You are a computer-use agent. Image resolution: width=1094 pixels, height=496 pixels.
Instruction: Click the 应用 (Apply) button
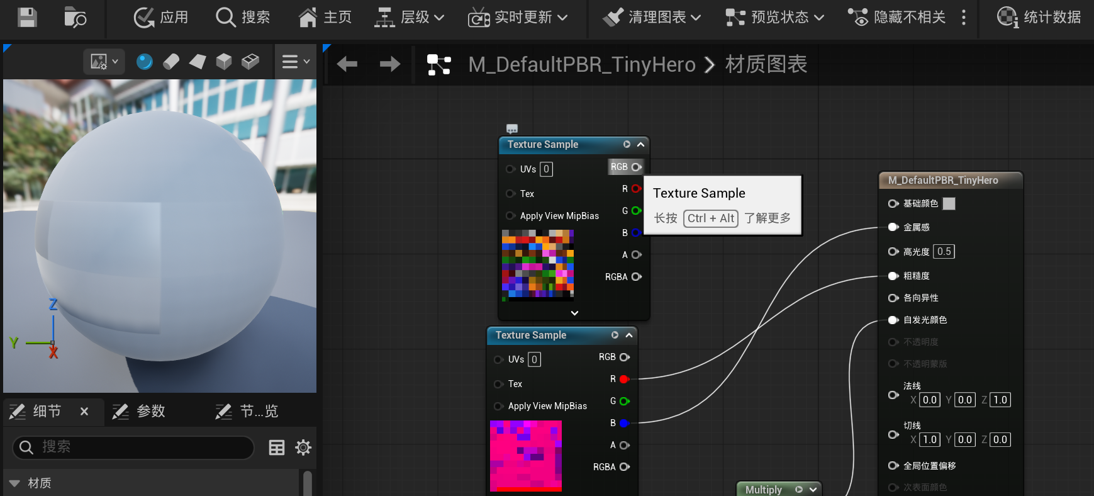(161, 17)
